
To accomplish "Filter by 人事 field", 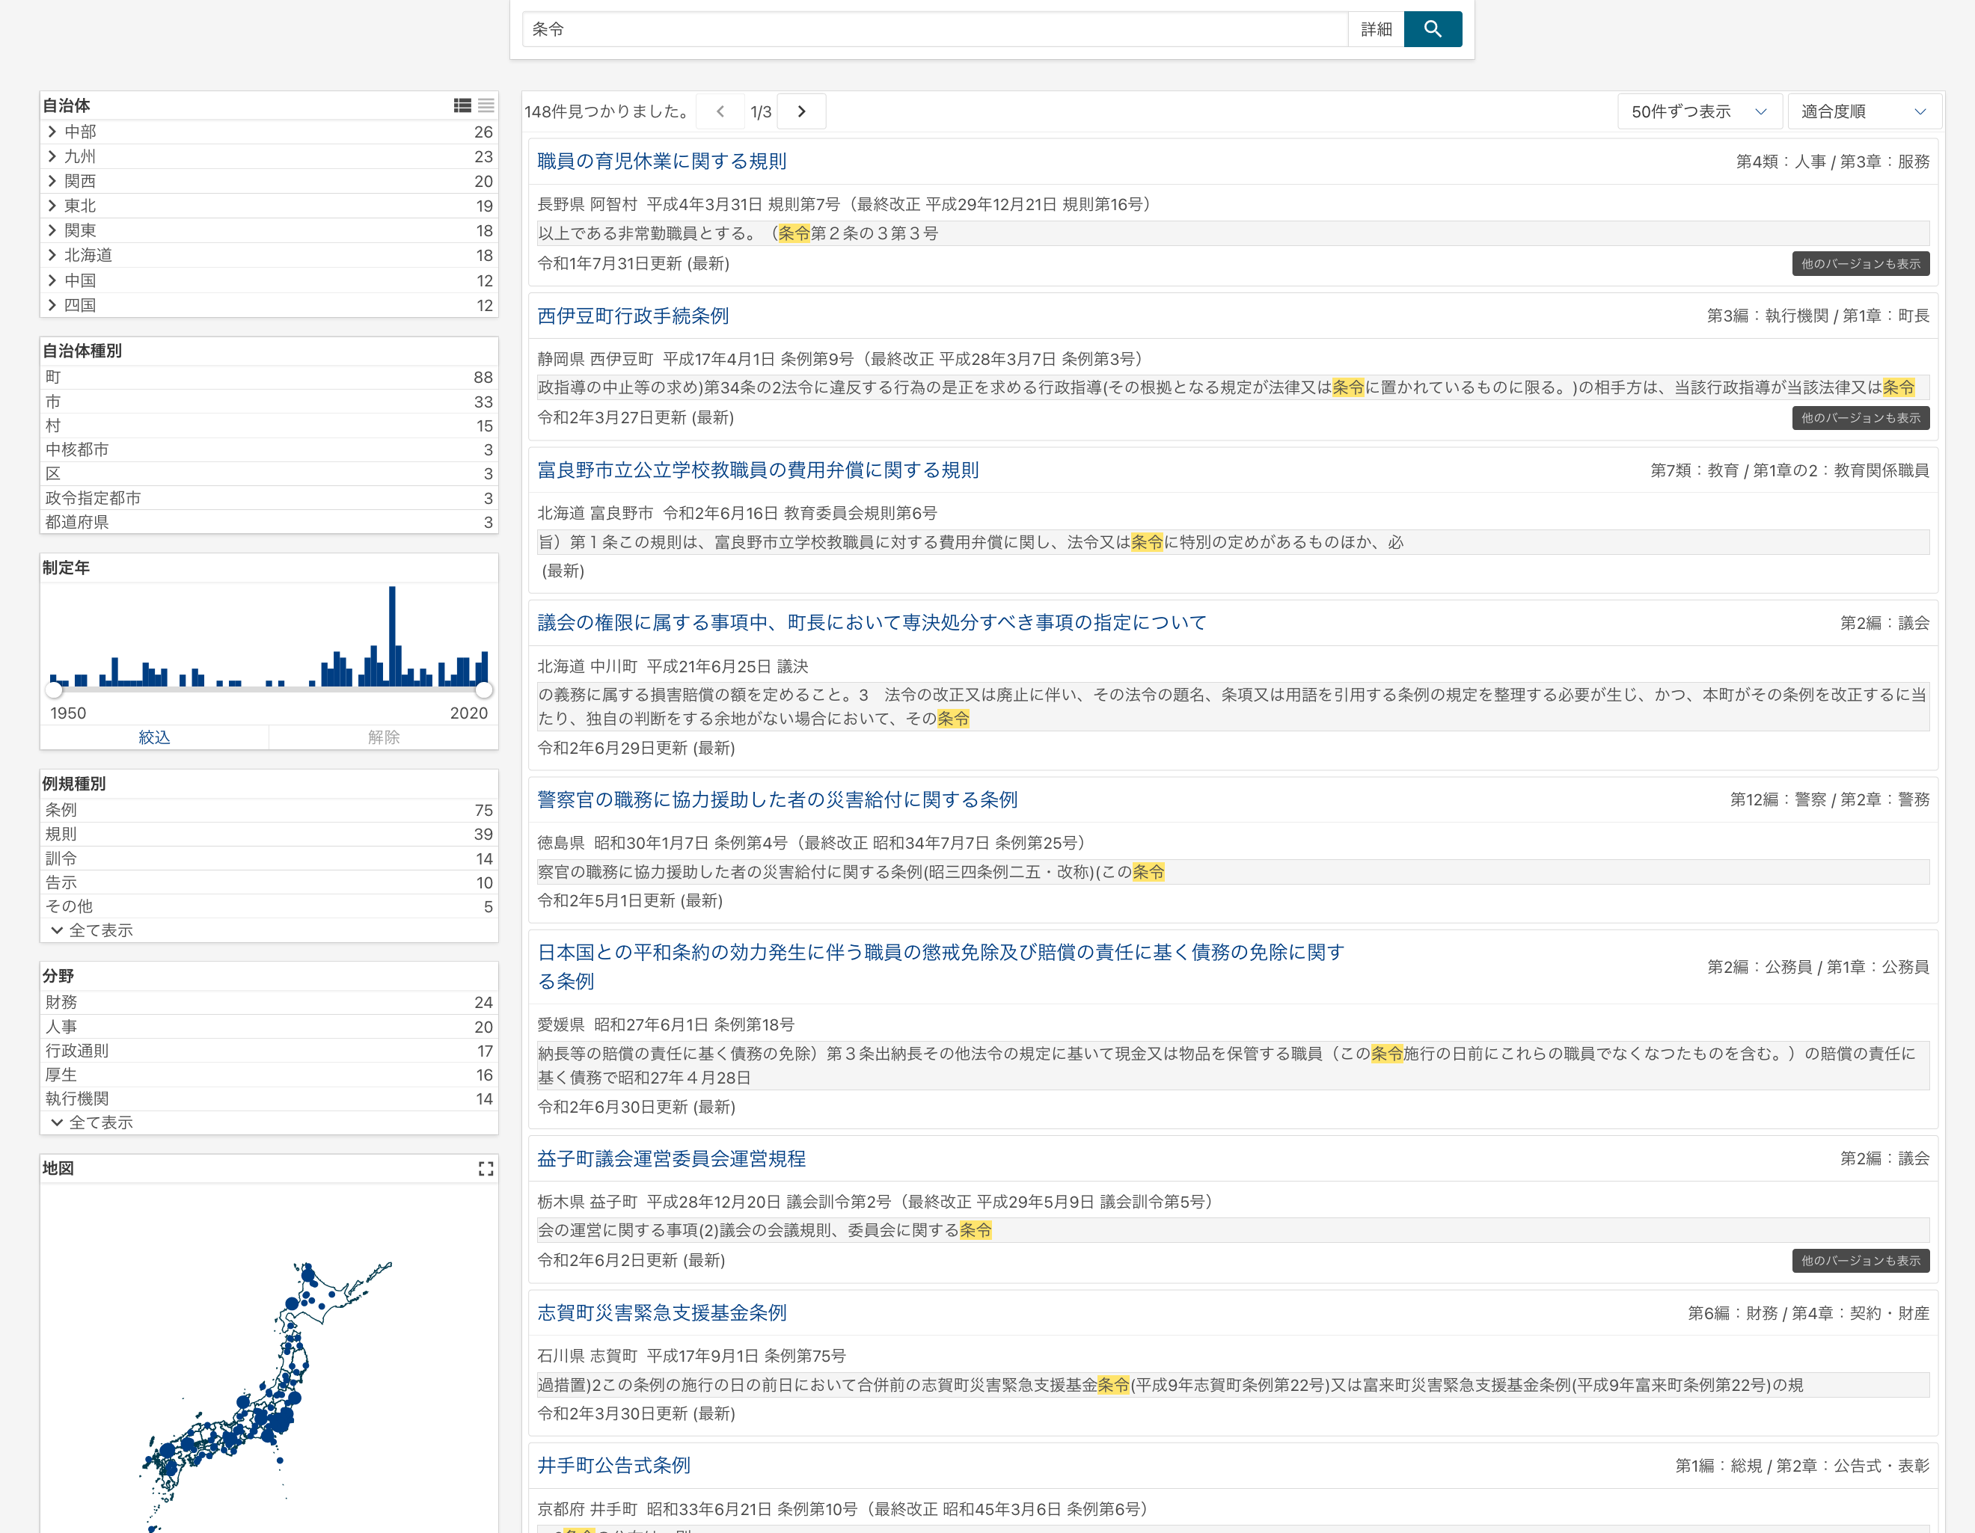I will coord(269,1027).
